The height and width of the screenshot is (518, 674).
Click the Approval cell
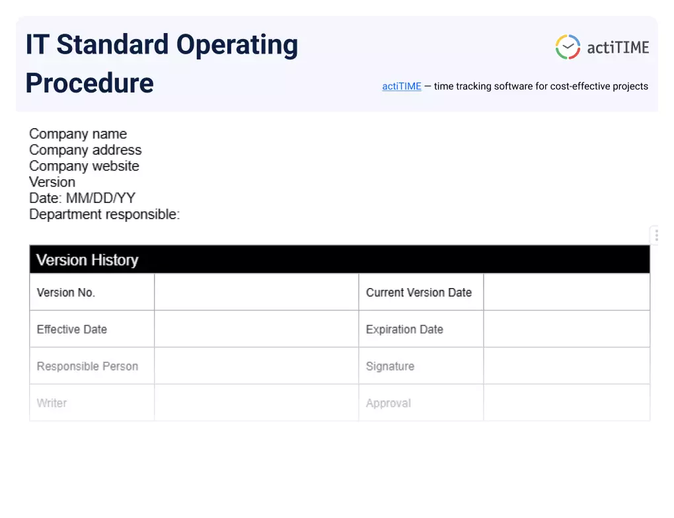tap(388, 403)
